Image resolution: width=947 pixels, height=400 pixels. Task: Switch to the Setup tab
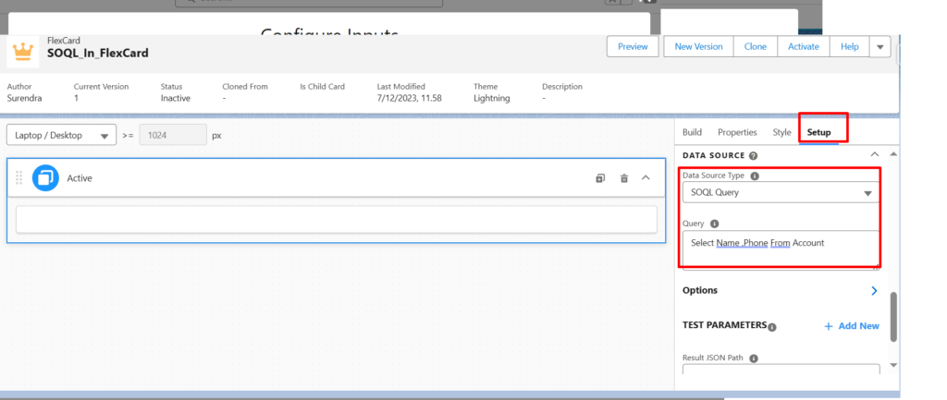tap(819, 132)
